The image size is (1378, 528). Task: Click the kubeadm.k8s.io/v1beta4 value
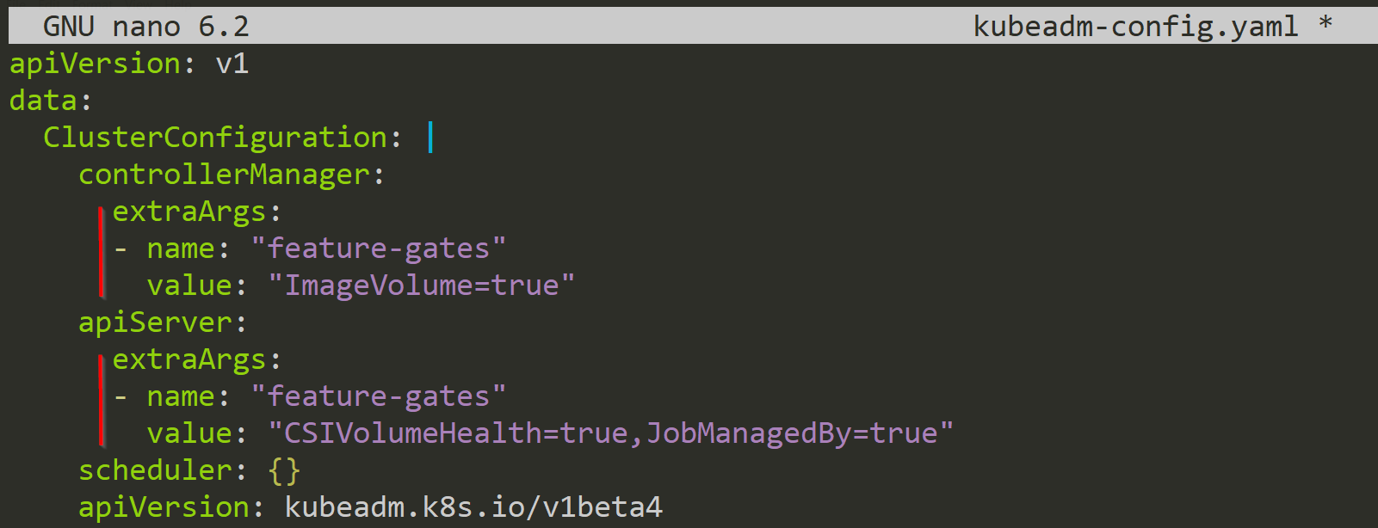click(473, 507)
